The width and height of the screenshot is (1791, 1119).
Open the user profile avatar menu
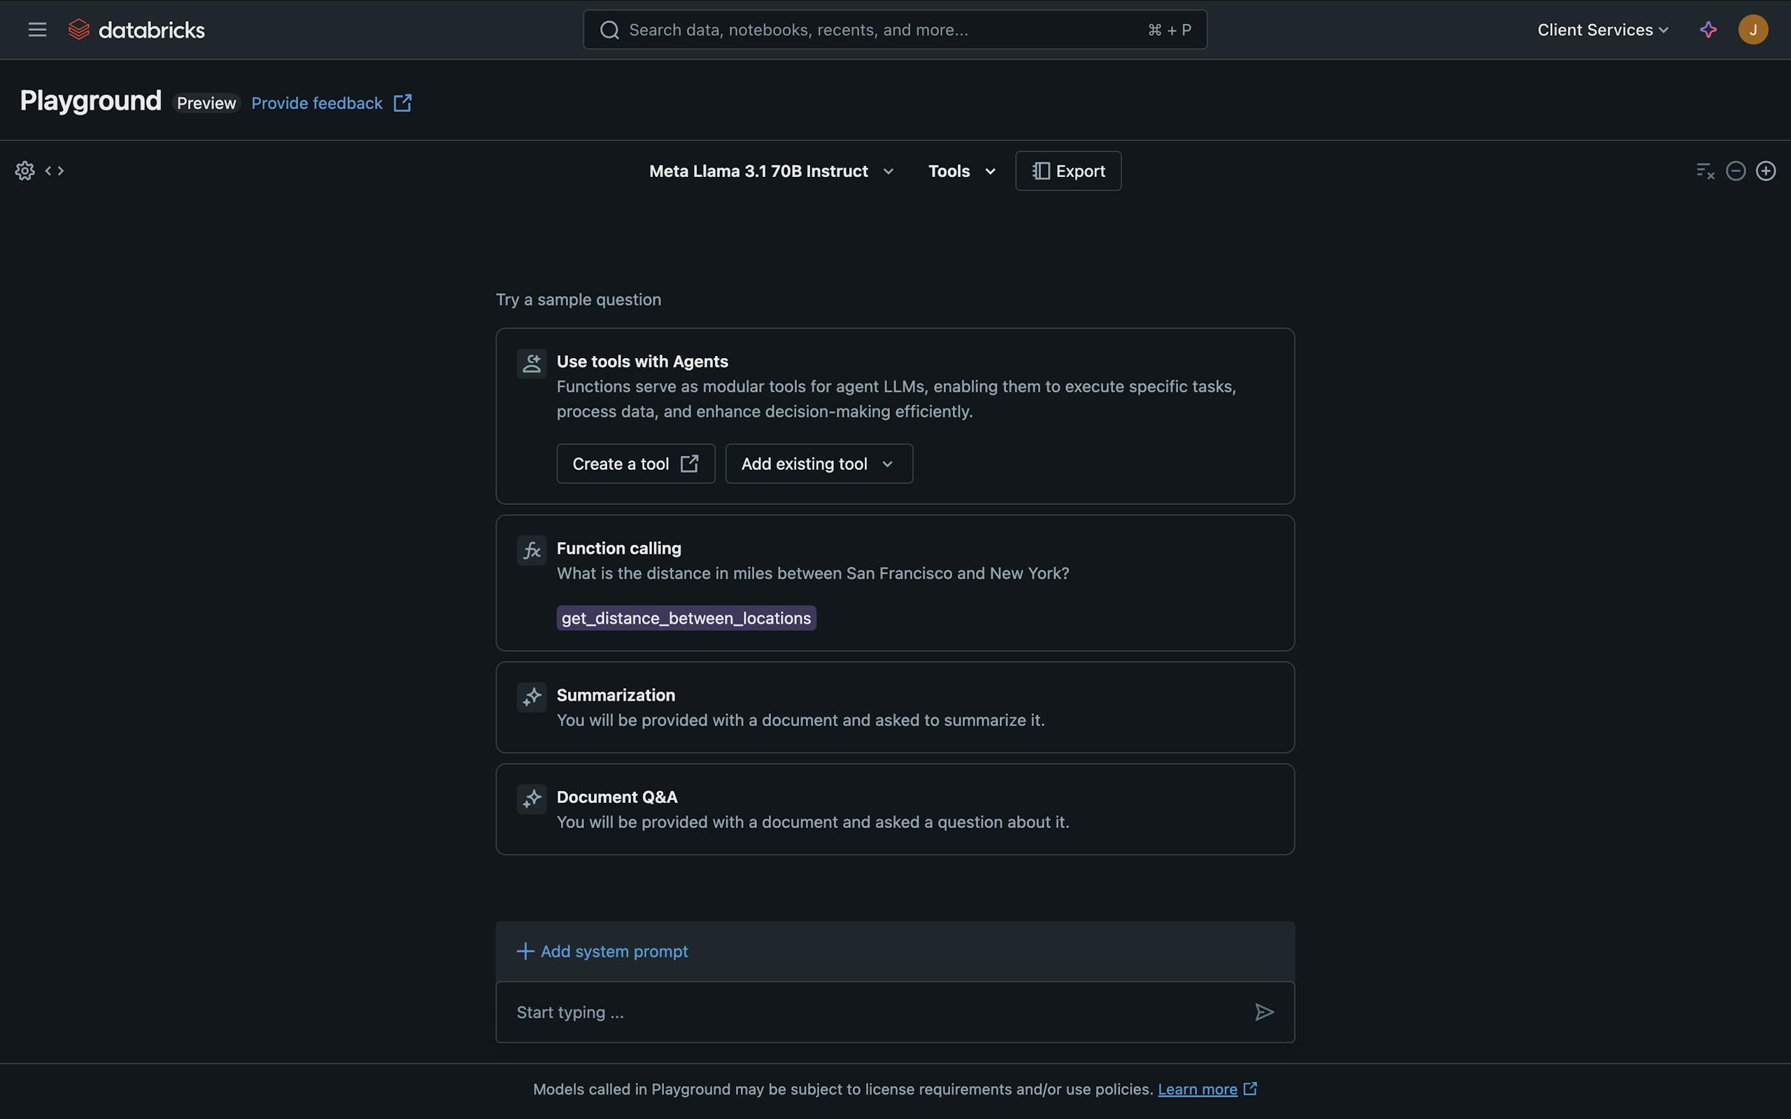coord(1753,29)
